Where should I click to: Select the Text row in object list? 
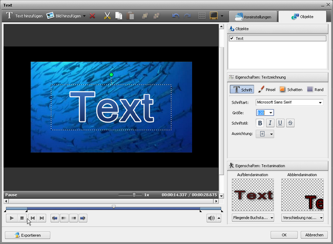point(277,38)
